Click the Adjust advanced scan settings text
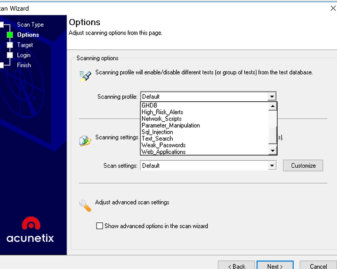 [x=132, y=202]
